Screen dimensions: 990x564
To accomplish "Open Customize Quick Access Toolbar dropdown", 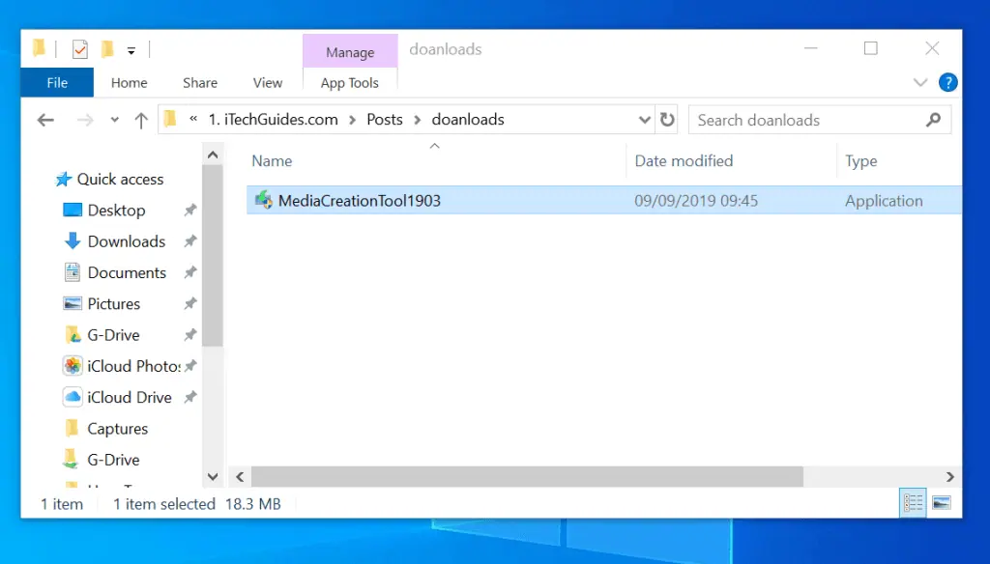I will [x=131, y=50].
